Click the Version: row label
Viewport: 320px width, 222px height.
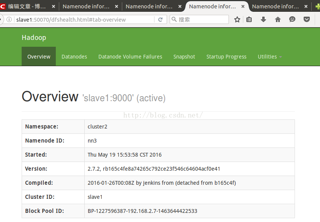[36, 169]
